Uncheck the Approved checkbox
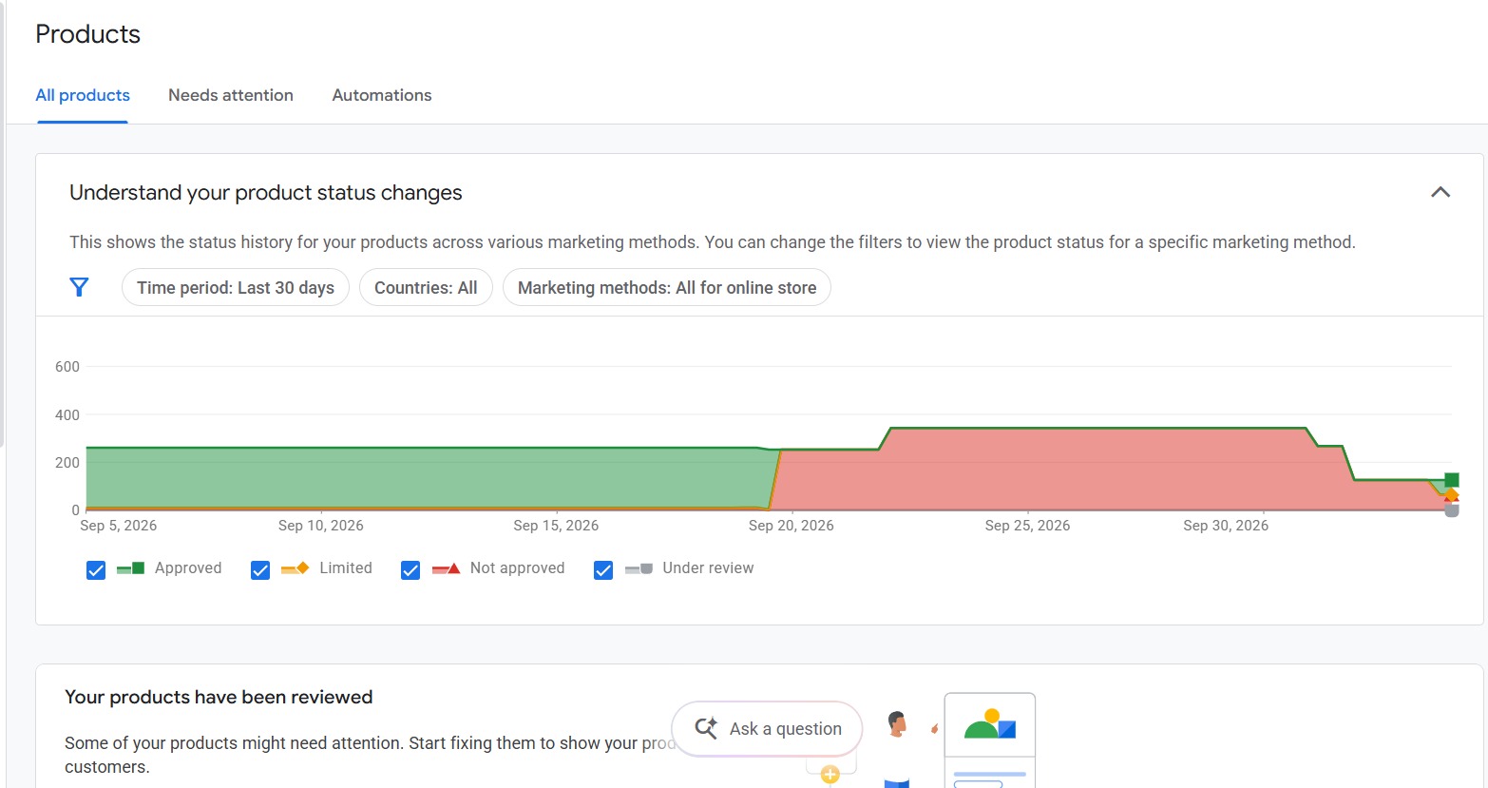Screen dimensions: 1488x788 tap(96, 569)
